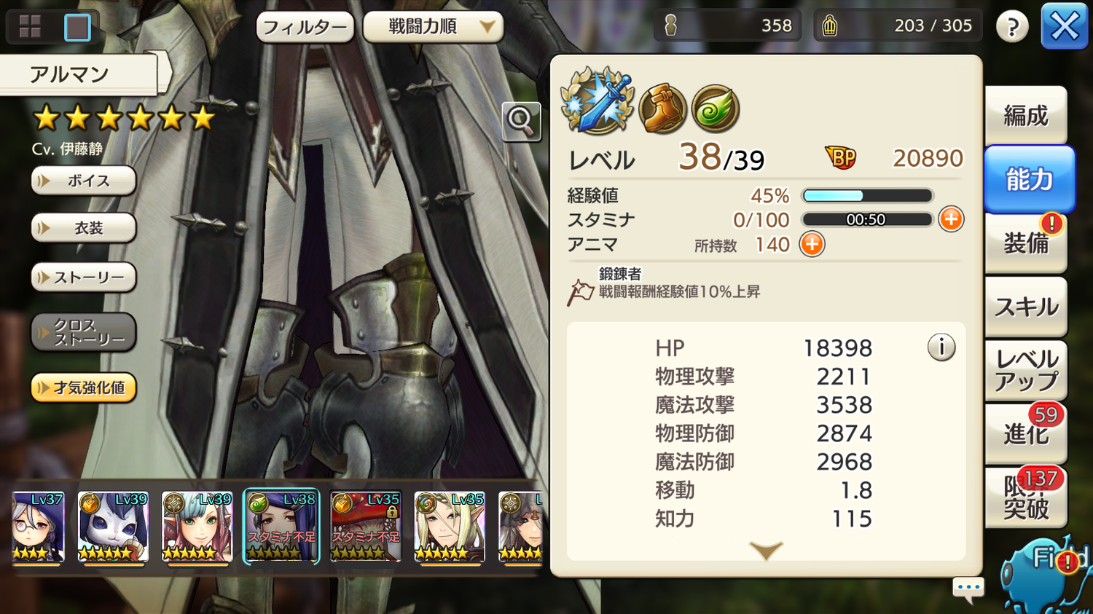
Task: Open 才気強化値 button
Action: click(84, 387)
